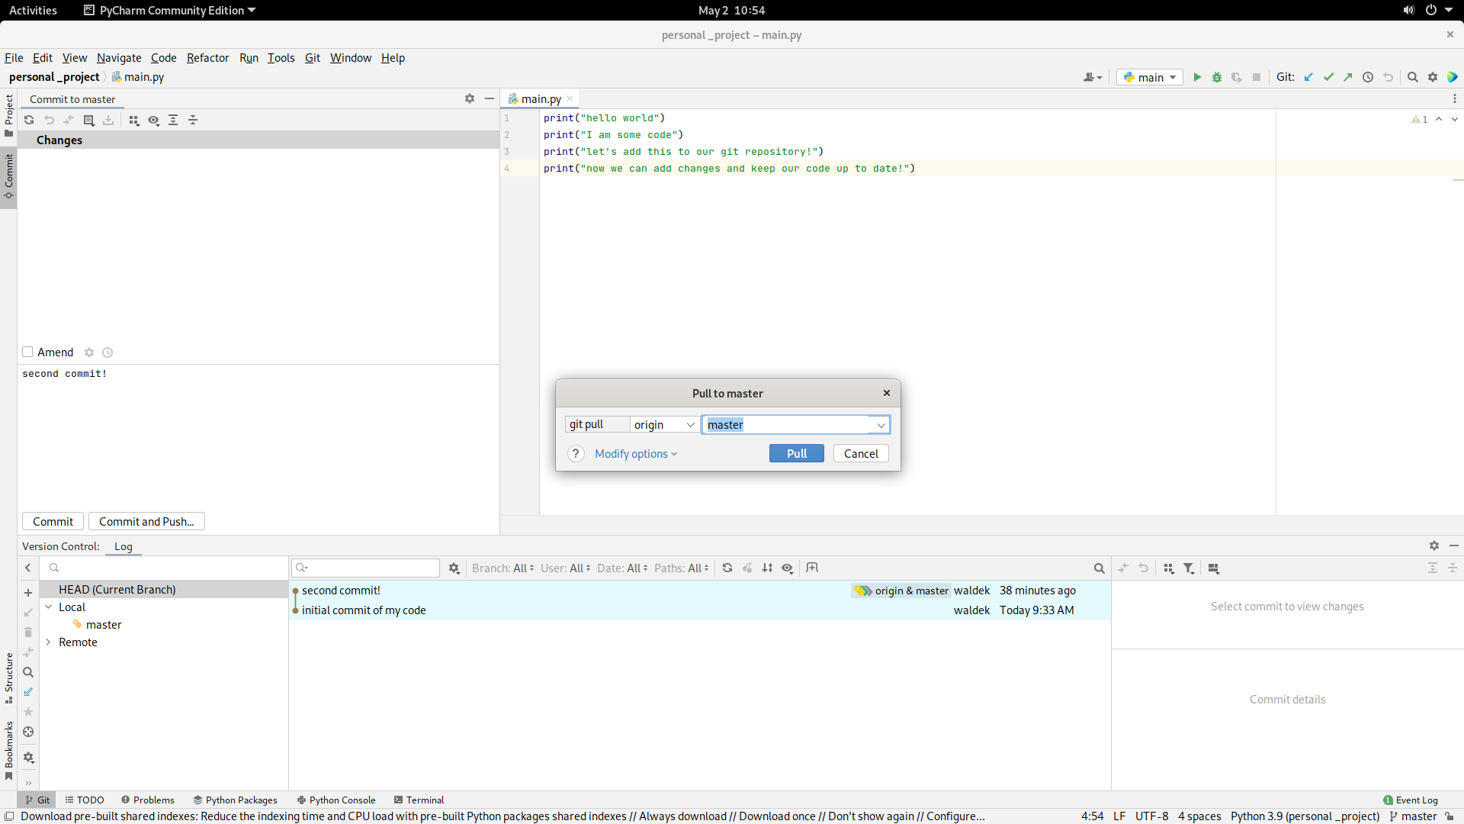Click the Git log search magnifier icon

(1099, 568)
